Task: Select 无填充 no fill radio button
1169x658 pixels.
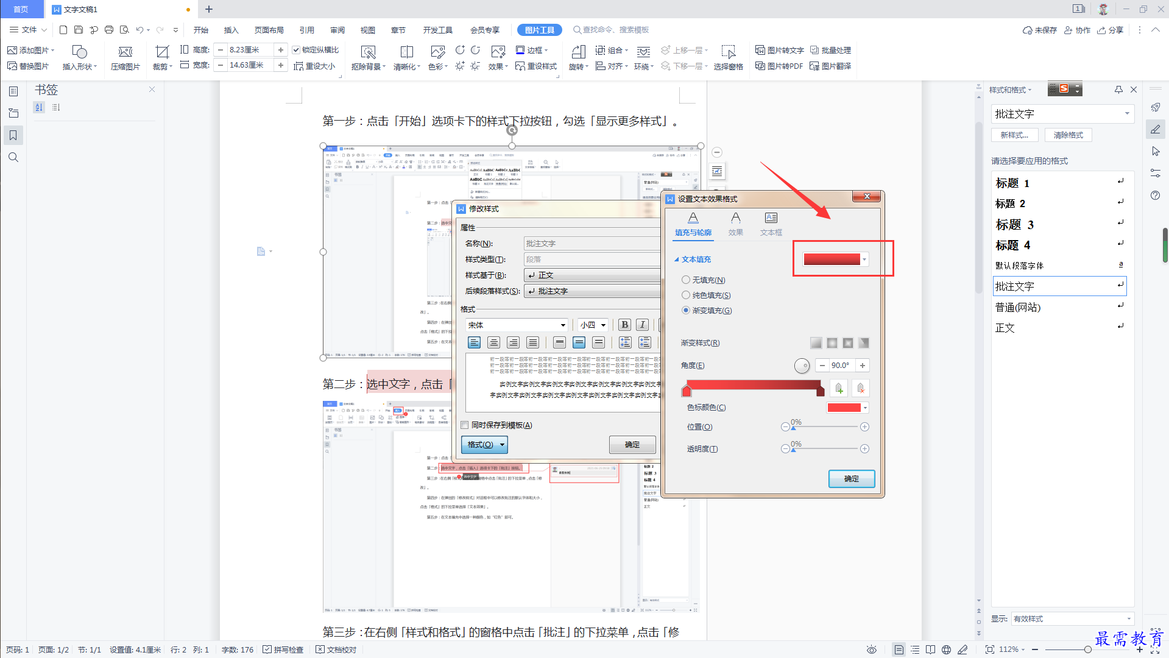Action: tap(686, 280)
